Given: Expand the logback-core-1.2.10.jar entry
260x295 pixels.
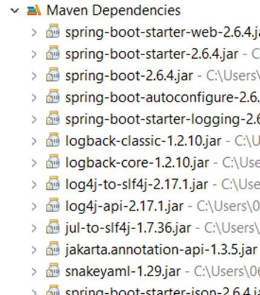Looking at the screenshot, I should (x=34, y=163).
